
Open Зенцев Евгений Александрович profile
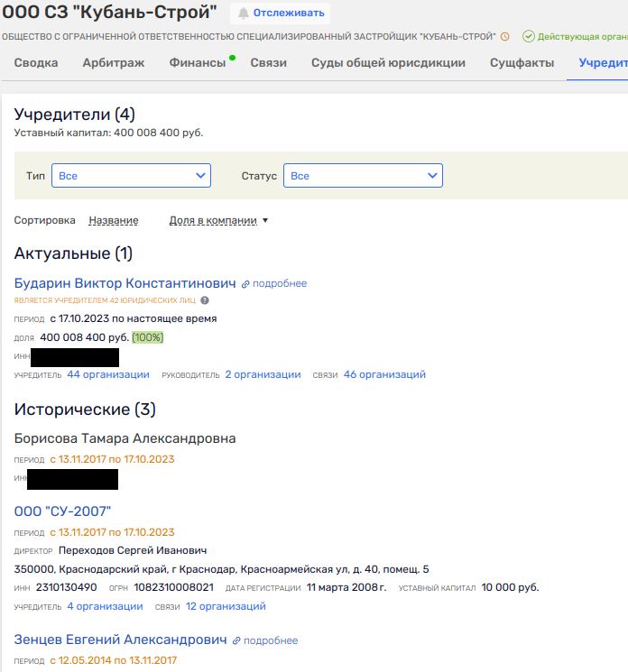120,640
